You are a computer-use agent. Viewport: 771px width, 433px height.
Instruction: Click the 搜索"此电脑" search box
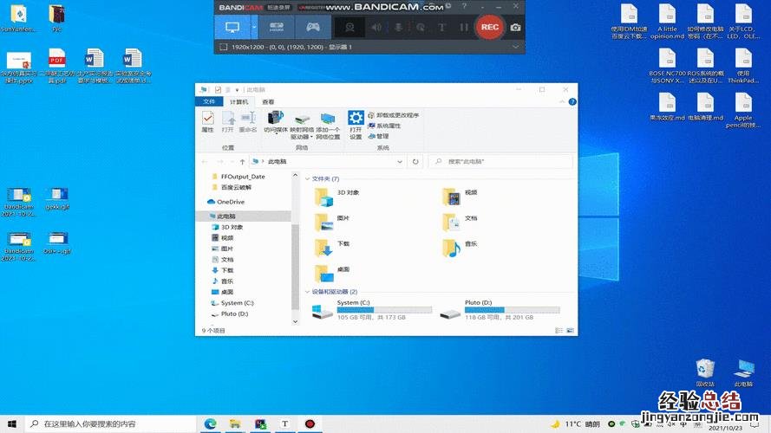(500, 162)
